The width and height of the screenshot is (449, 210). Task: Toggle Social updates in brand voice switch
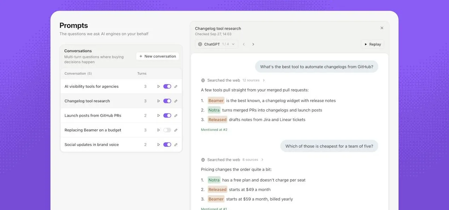tap(167, 144)
